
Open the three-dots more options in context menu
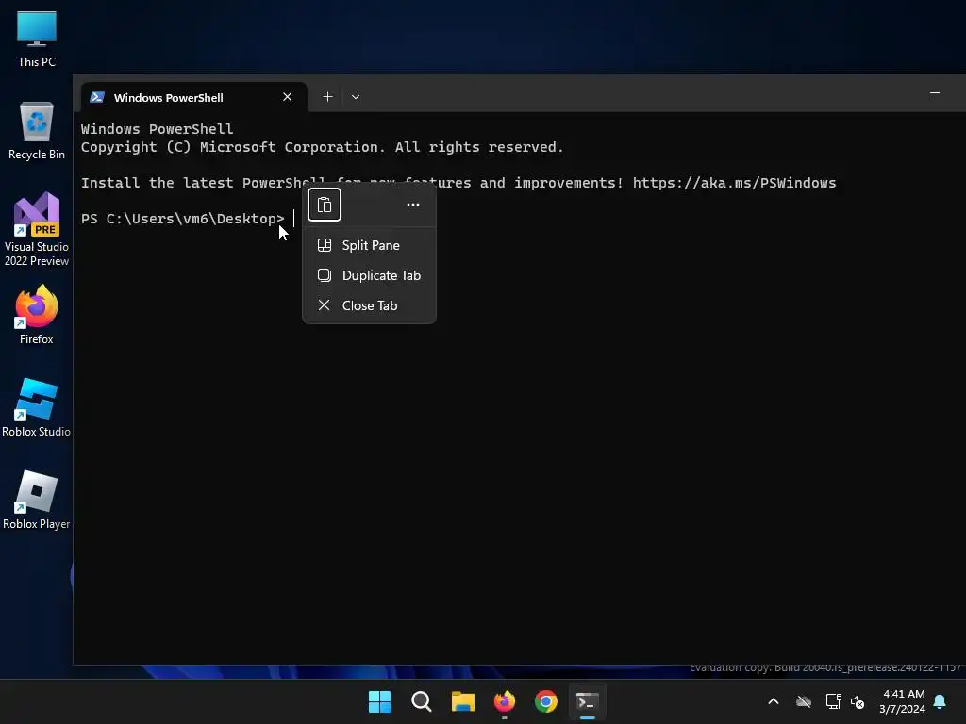click(413, 205)
